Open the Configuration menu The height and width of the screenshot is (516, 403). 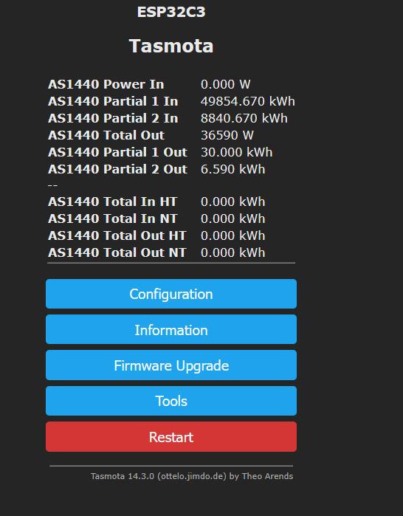pos(171,294)
